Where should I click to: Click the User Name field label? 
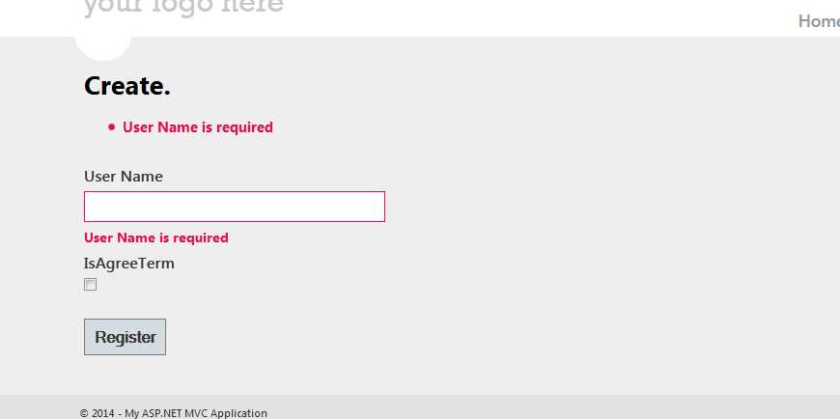124,177
